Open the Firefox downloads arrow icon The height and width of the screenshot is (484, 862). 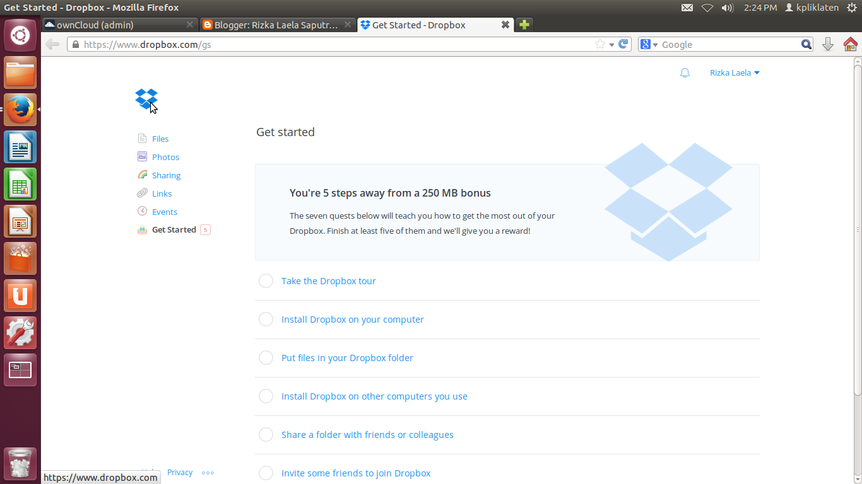point(828,44)
